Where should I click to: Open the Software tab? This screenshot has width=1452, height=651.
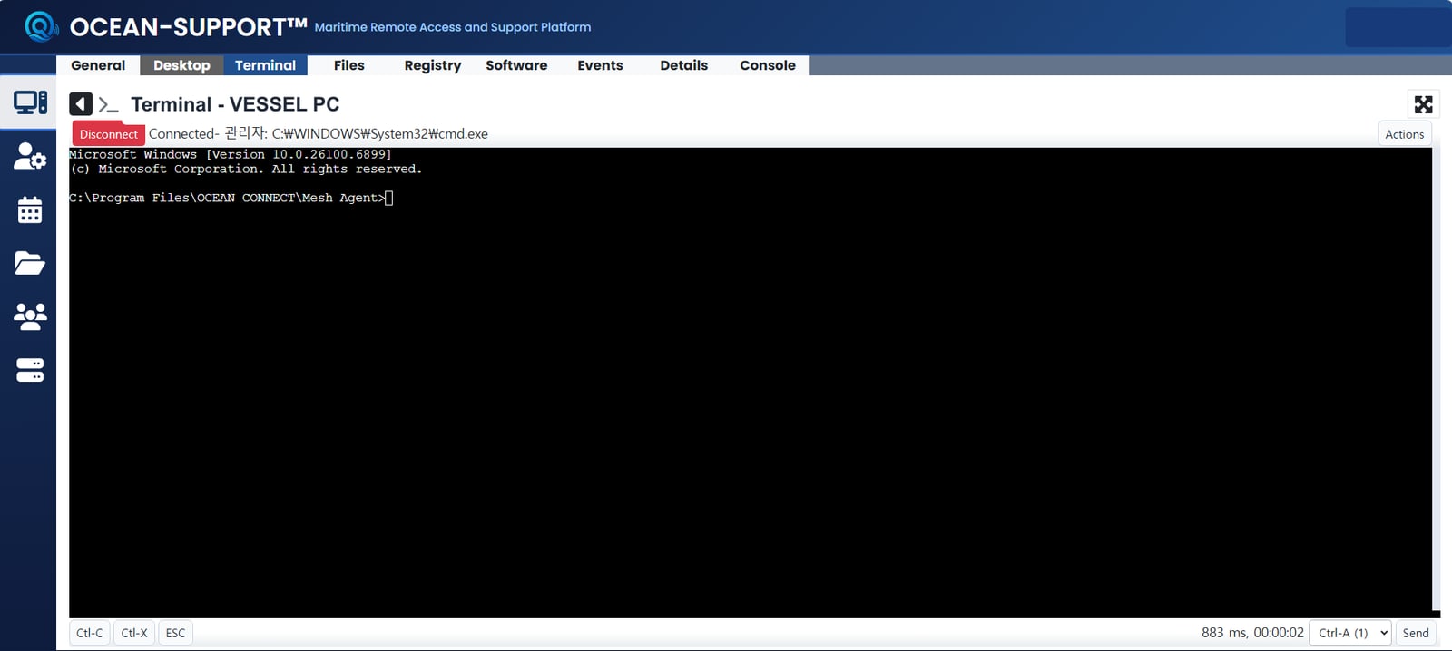[516, 65]
